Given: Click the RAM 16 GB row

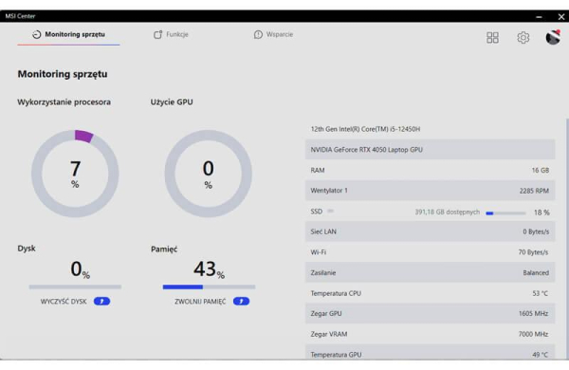Looking at the screenshot, I should click(x=430, y=170).
